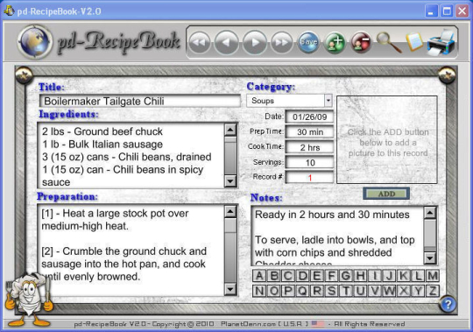This screenshot has width=473, height=332.
Task: Open search with magnifying glass
Action: coord(388,43)
